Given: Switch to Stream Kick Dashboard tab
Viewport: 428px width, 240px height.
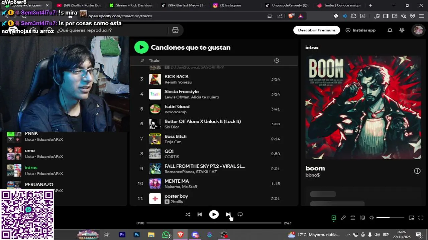Looking at the screenshot, I should 131,5.
